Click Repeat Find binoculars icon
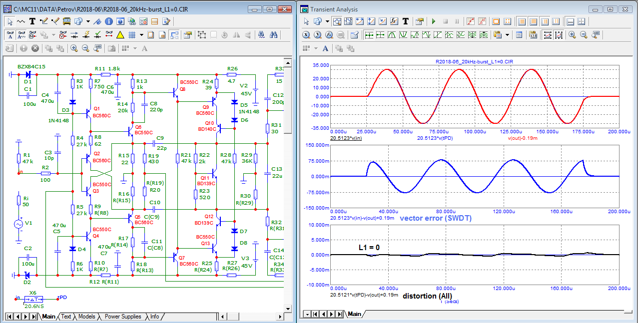Image resolution: width=638 pixels, height=323 pixels. click(x=273, y=35)
